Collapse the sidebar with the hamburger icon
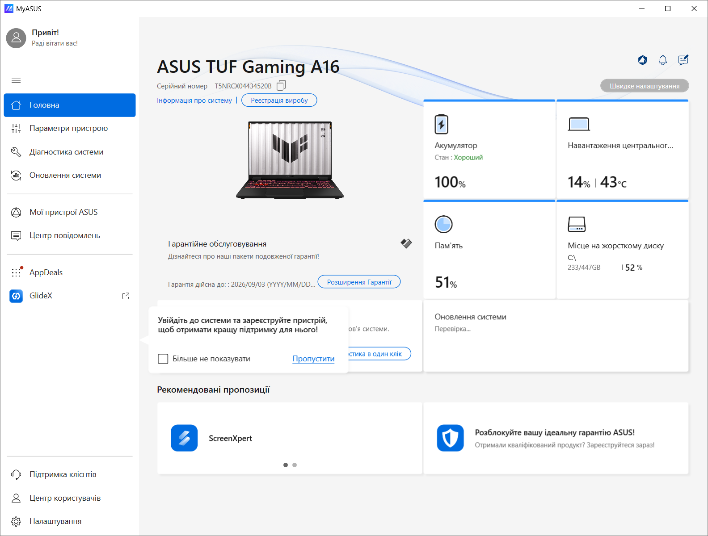The height and width of the screenshot is (536, 708). [16, 80]
